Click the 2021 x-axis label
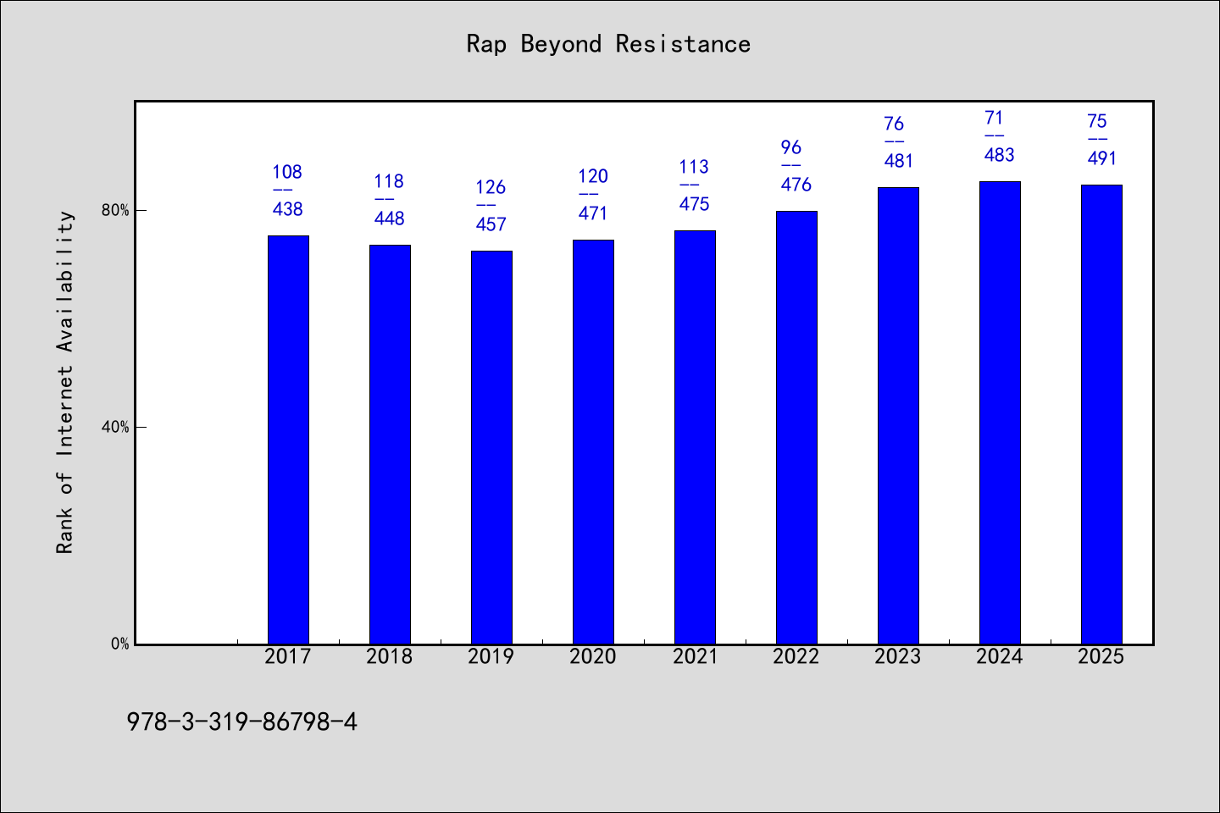1220x813 pixels. tap(695, 656)
